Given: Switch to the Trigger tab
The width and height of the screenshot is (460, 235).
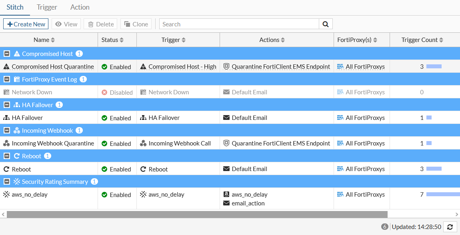Looking at the screenshot, I should point(47,7).
